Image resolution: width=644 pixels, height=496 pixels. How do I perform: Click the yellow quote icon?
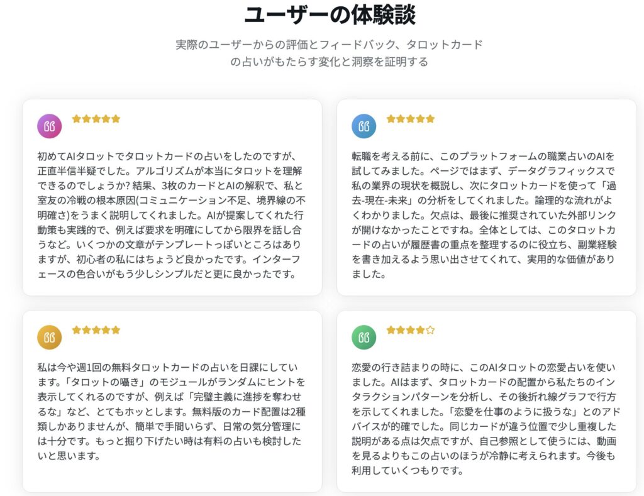click(50, 338)
